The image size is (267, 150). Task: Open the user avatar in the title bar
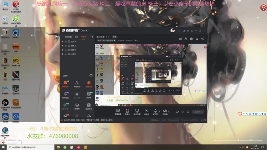click(x=172, y=30)
